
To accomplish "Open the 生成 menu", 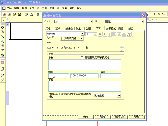I will [x=32, y=8].
